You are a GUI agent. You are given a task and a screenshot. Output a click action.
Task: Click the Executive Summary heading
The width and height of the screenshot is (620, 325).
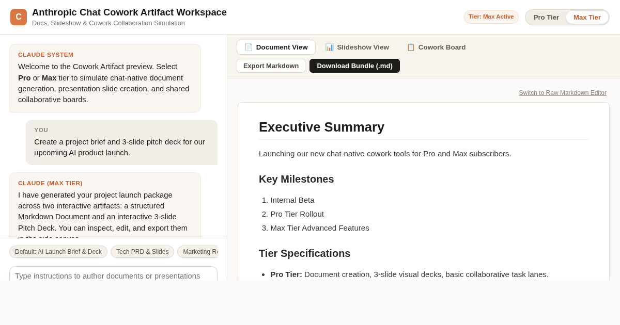click(321, 127)
